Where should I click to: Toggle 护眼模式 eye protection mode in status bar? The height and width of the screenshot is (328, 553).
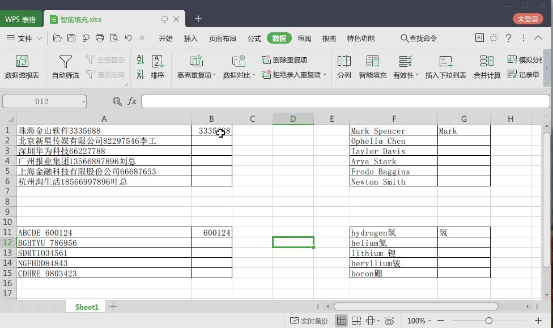pyautogui.click(x=389, y=321)
